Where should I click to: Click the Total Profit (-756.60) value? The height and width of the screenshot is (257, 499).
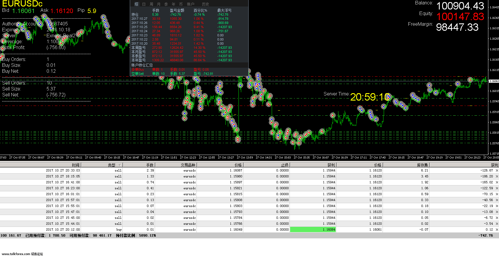56,47
